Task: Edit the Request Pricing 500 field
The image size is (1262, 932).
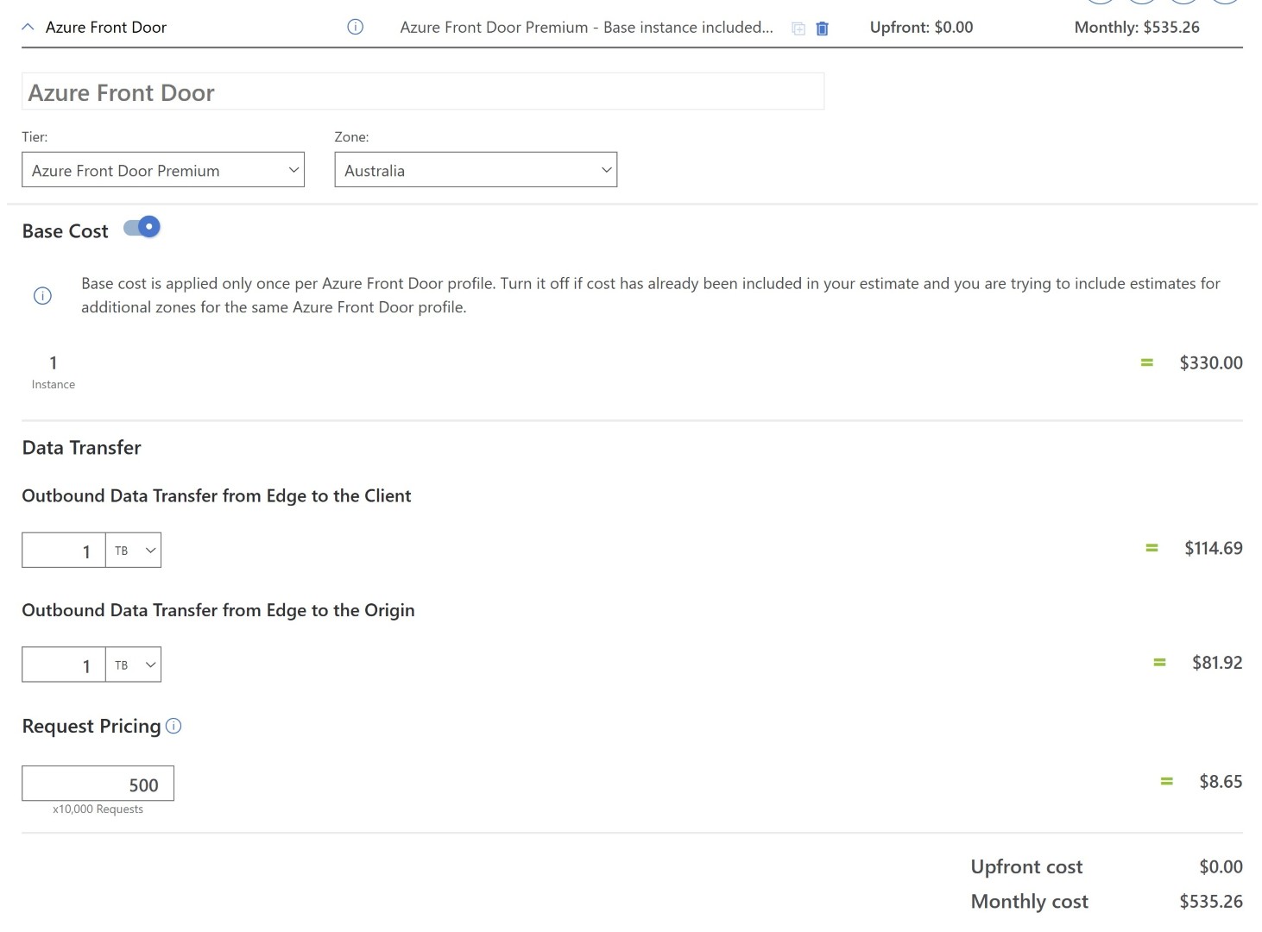Action: [x=98, y=784]
